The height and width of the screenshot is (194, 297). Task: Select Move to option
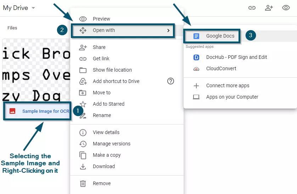[127, 93]
